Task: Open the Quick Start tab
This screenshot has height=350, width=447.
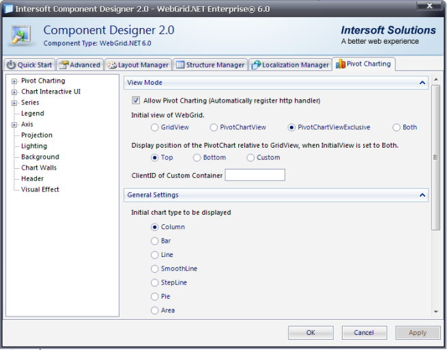Action: pos(29,65)
